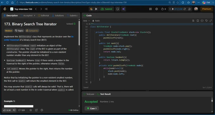Pick a random problem with shuffle icon
The image size is (215, 115).
click(x=46, y=9)
